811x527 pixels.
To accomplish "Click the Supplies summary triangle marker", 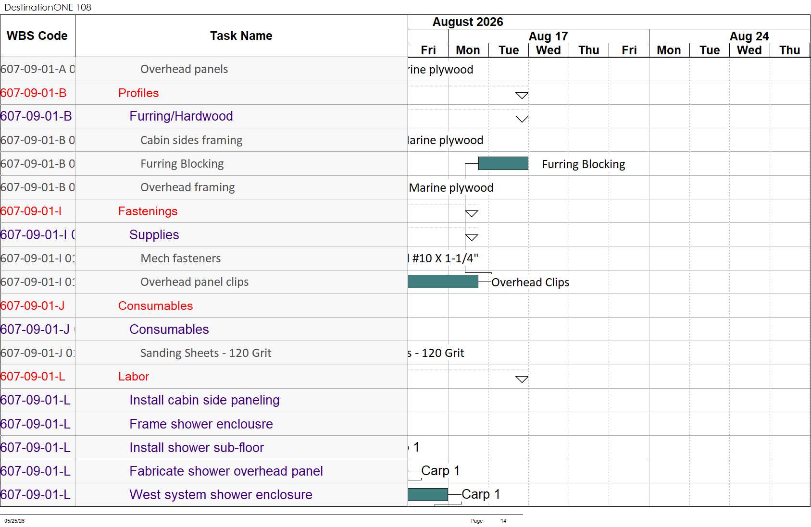I will pos(472,237).
